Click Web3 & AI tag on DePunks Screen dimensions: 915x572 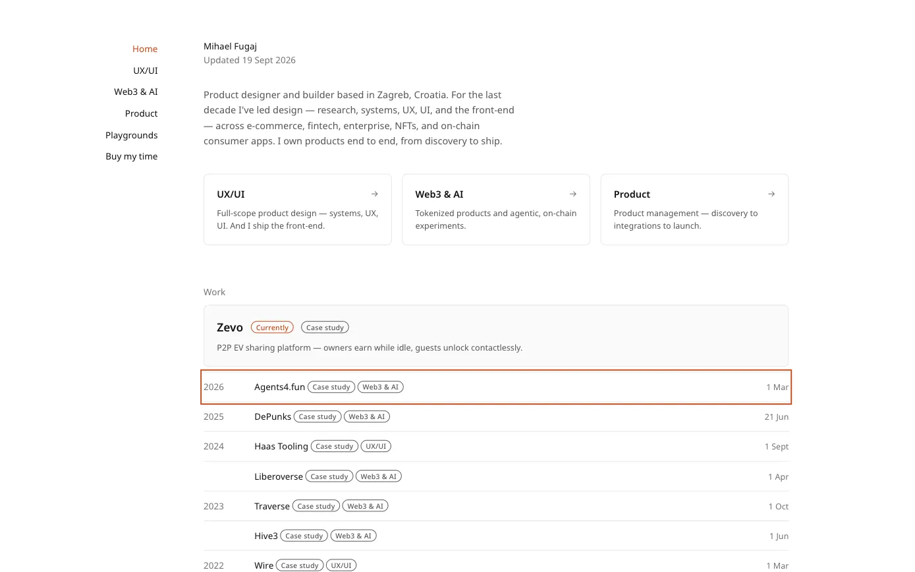tap(367, 416)
